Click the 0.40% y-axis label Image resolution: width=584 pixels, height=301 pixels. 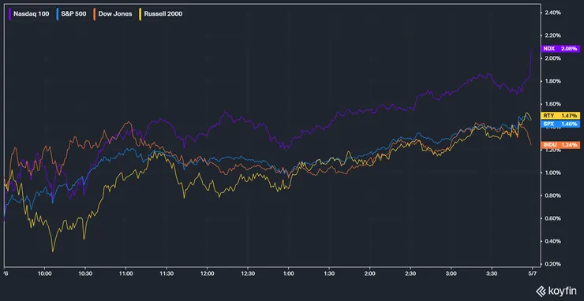tap(552, 241)
